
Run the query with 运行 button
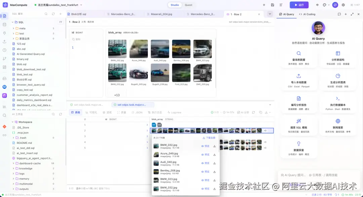coord(299,5)
